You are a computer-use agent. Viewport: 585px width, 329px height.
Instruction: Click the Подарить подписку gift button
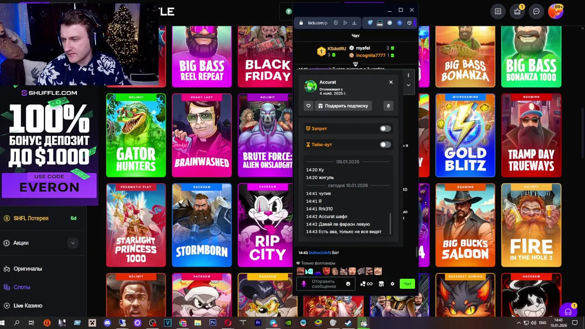343,106
